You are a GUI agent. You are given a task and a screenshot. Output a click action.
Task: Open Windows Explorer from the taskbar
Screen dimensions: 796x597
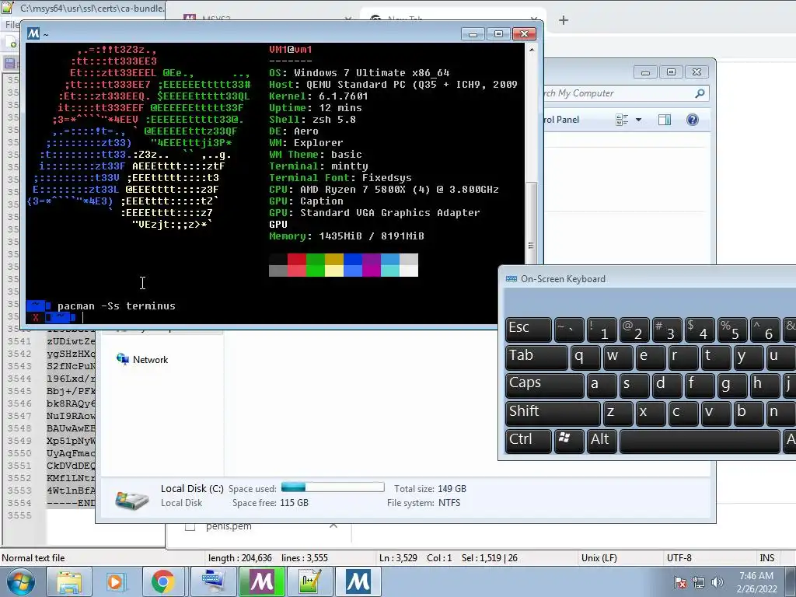[x=69, y=581]
